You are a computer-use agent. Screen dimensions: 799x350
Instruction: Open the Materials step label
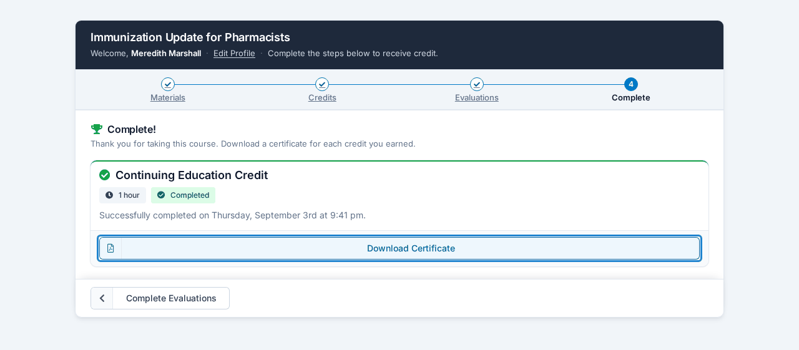coord(168,97)
